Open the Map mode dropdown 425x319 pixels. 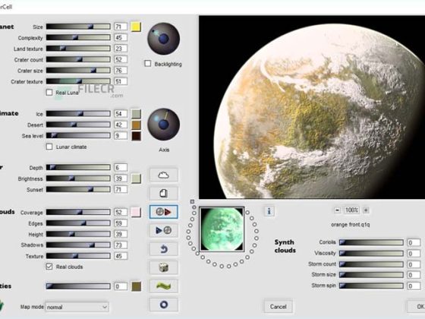point(77,307)
